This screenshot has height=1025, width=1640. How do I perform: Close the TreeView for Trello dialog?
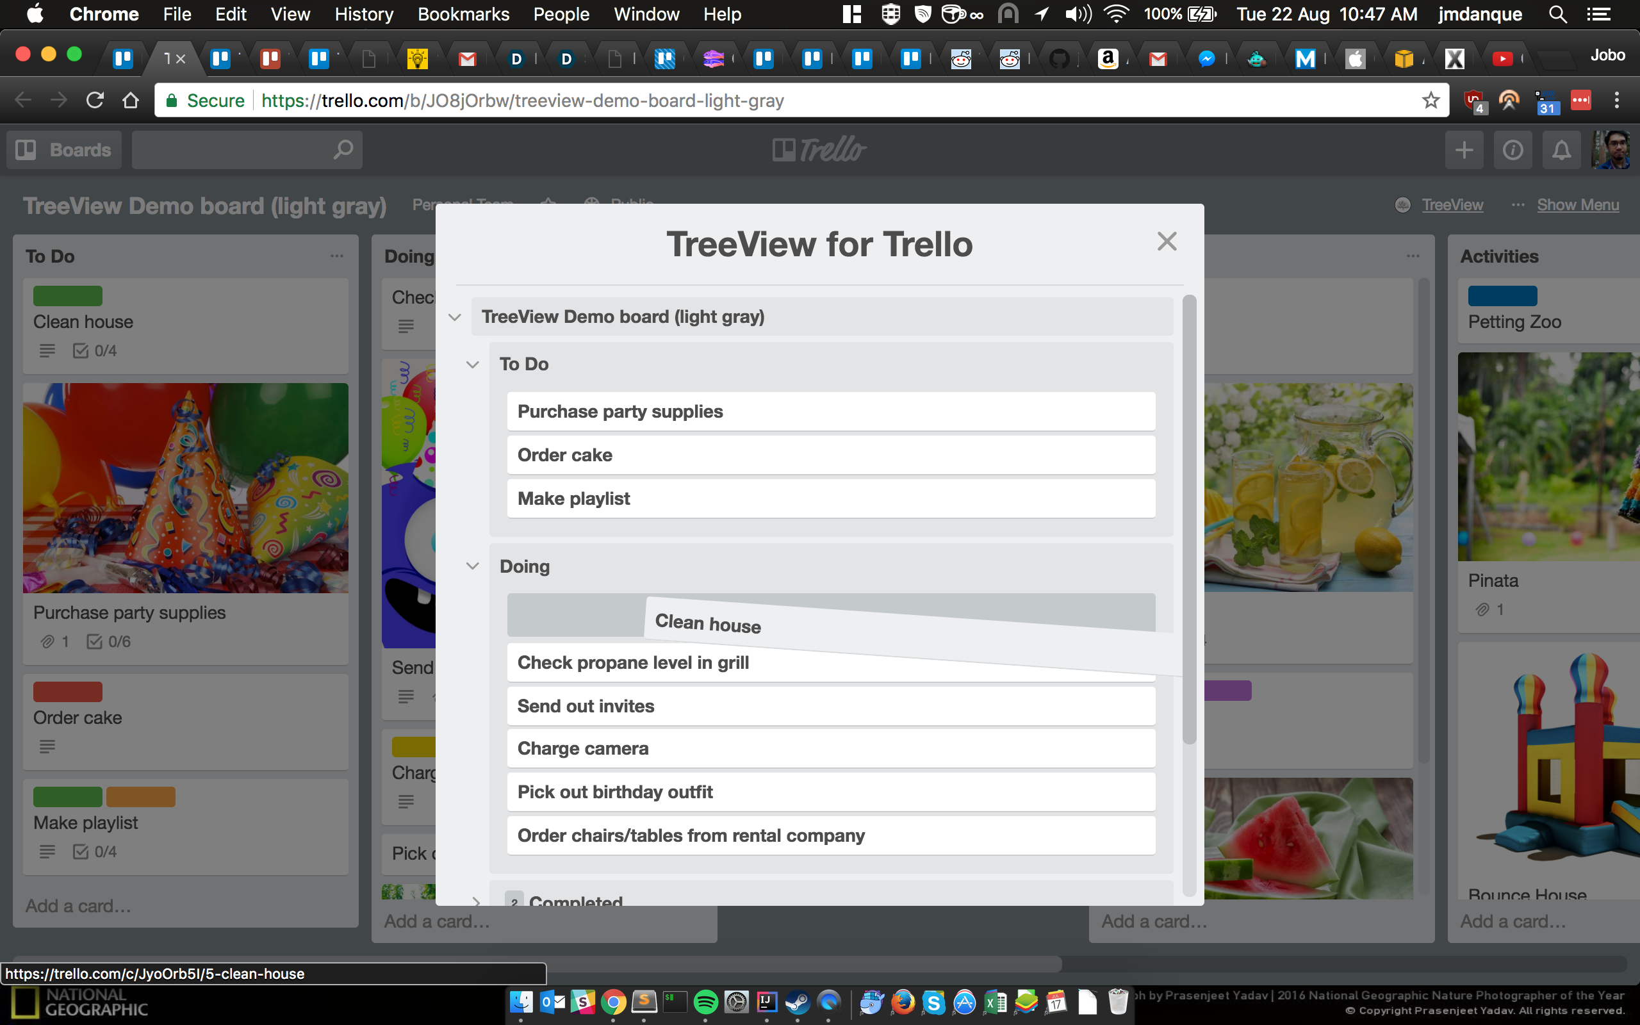pyautogui.click(x=1167, y=242)
